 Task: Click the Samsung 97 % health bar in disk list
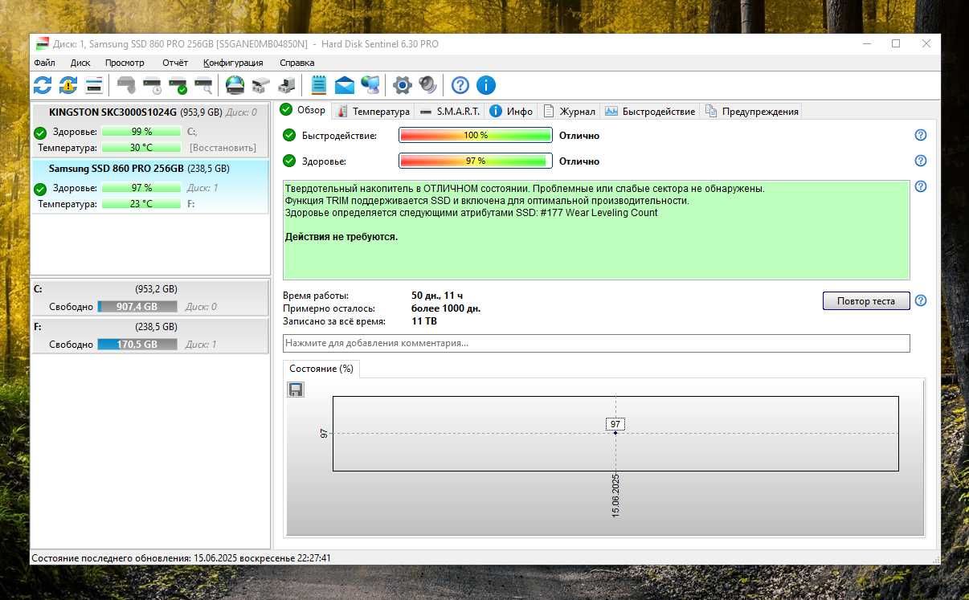point(141,188)
